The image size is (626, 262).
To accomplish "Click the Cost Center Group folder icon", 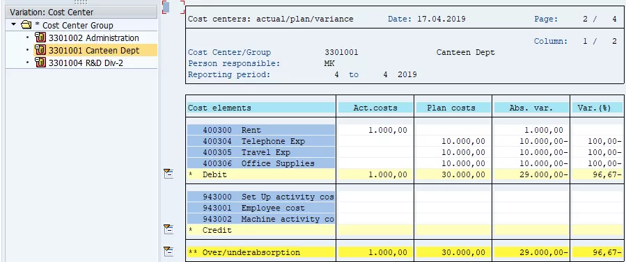I will (x=26, y=25).
